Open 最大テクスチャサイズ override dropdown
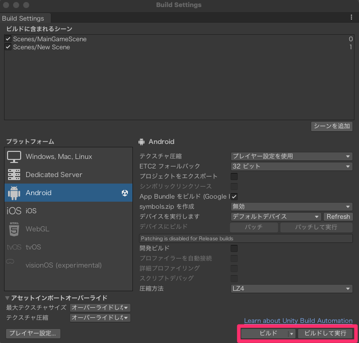The image size is (359, 343). pyautogui.click(x=100, y=308)
